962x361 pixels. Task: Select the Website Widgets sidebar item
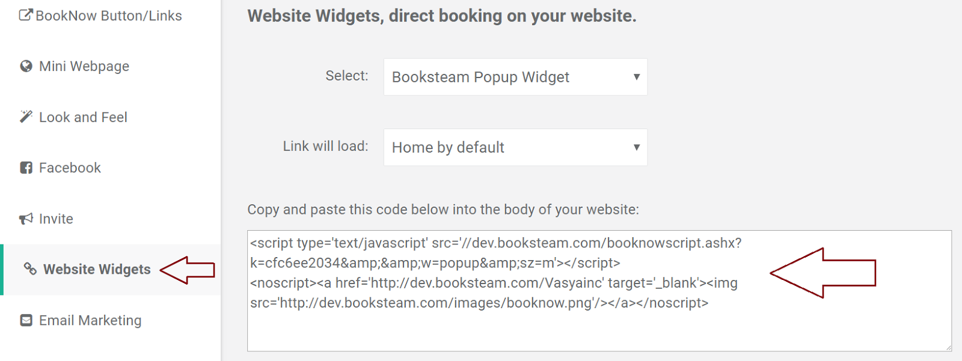pos(97,269)
